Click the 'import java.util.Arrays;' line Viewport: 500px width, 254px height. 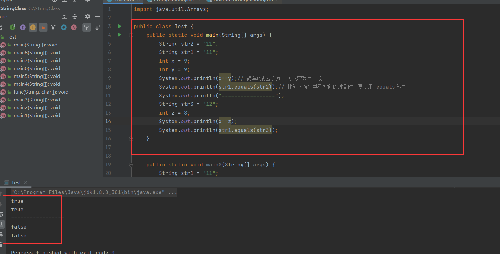(x=171, y=9)
